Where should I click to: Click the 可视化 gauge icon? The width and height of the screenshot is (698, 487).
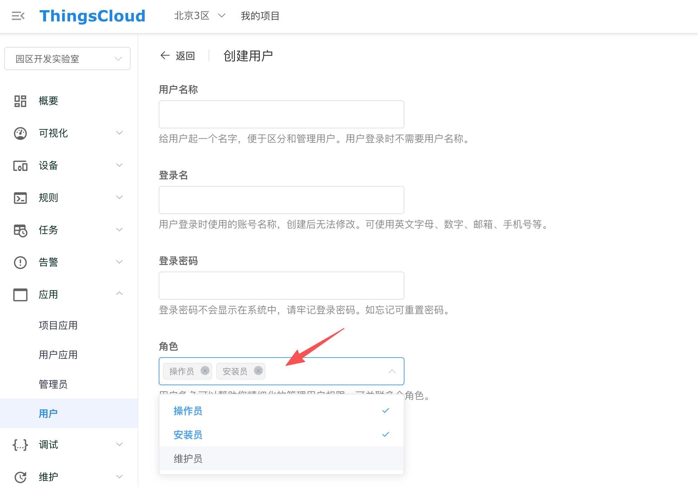click(20, 133)
